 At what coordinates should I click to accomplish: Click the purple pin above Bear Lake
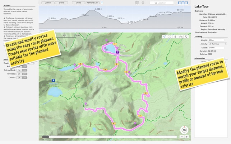pos(106,40)
